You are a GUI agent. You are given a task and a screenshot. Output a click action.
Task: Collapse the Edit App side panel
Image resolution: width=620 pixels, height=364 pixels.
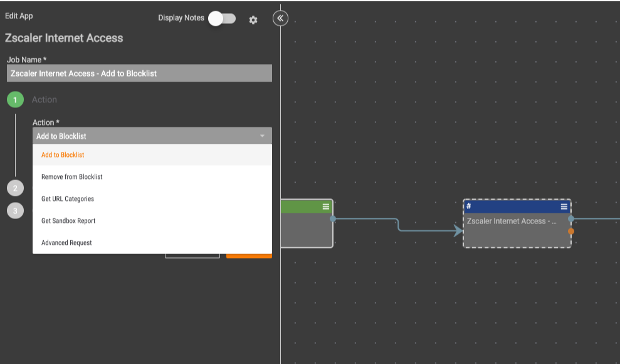pyautogui.click(x=280, y=18)
